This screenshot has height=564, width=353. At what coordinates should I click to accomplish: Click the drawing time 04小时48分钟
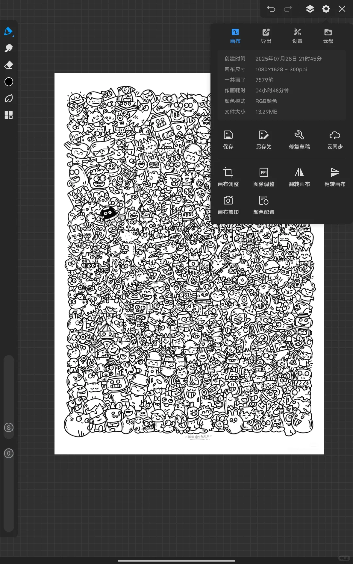(272, 90)
